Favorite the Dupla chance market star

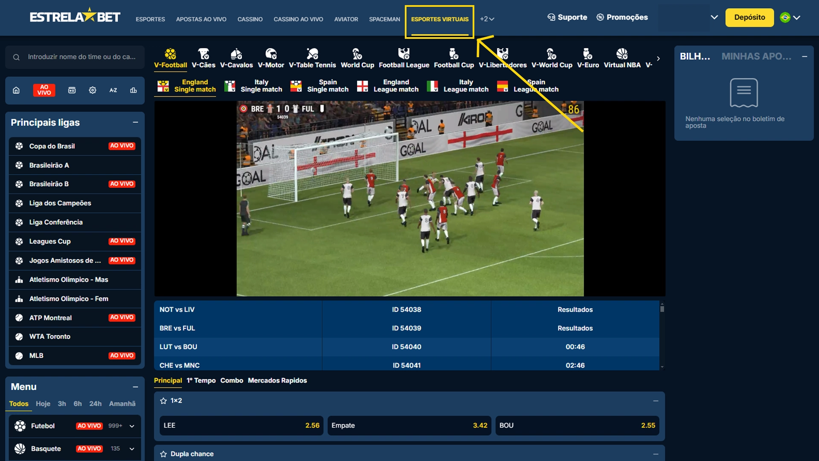point(163,454)
